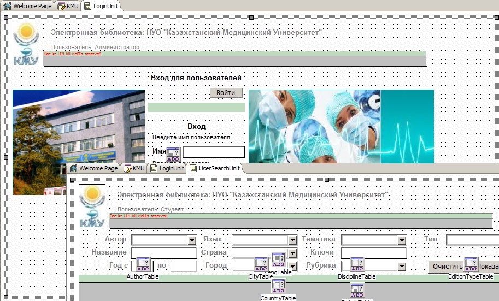This screenshot has width=499, height=301.
Task: Open the Рубрика combo box dropdown
Action: pos(402,267)
